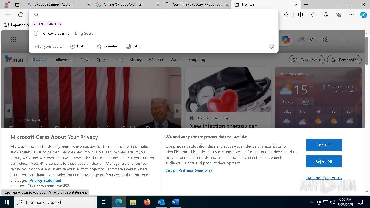Open Windows Start menu

7,202
